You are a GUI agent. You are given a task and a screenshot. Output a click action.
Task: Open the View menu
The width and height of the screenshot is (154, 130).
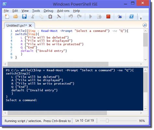(x=25, y=11)
